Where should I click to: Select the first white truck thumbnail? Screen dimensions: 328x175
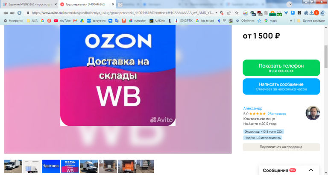tap(13, 166)
